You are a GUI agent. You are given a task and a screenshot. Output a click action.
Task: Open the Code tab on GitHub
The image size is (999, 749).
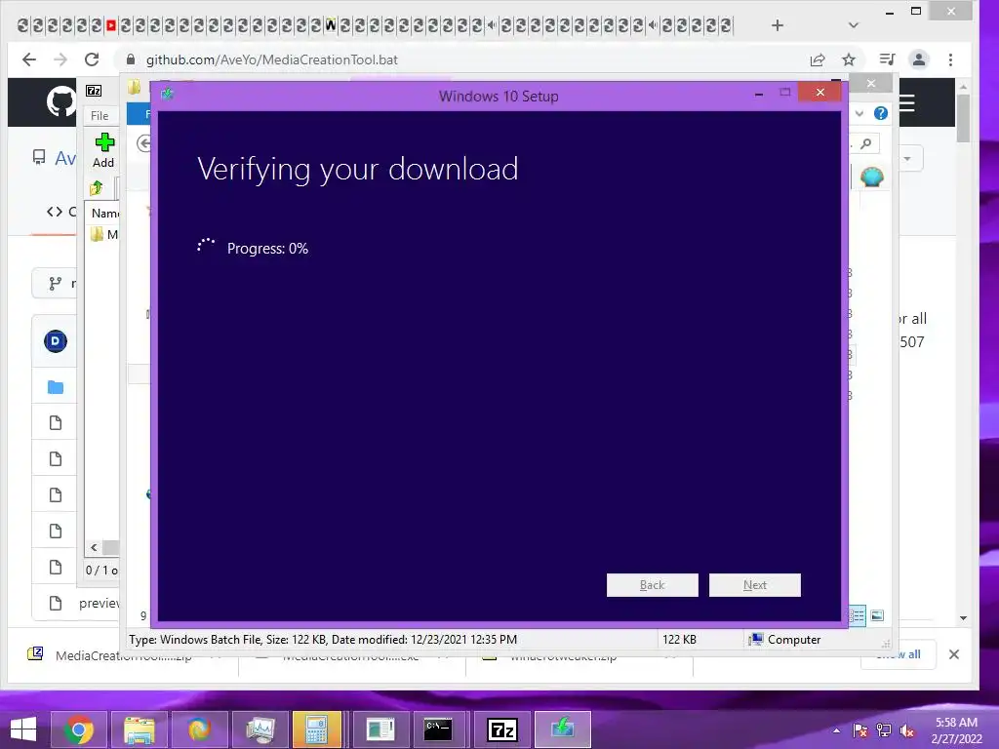61,212
